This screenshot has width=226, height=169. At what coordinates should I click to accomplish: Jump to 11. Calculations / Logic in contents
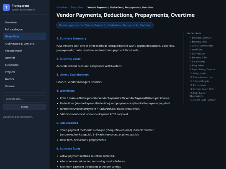[x=201, y=77]
